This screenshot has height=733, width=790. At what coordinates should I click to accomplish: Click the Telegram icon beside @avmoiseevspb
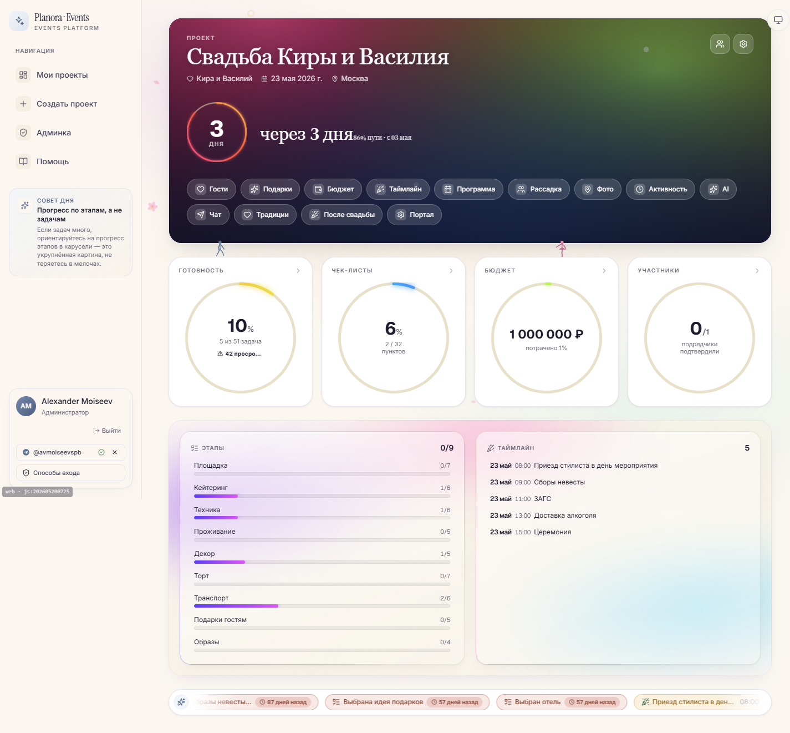(26, 452)
